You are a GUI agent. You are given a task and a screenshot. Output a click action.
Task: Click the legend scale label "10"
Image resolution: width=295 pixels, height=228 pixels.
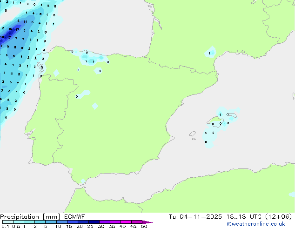(x=58, y=226)
